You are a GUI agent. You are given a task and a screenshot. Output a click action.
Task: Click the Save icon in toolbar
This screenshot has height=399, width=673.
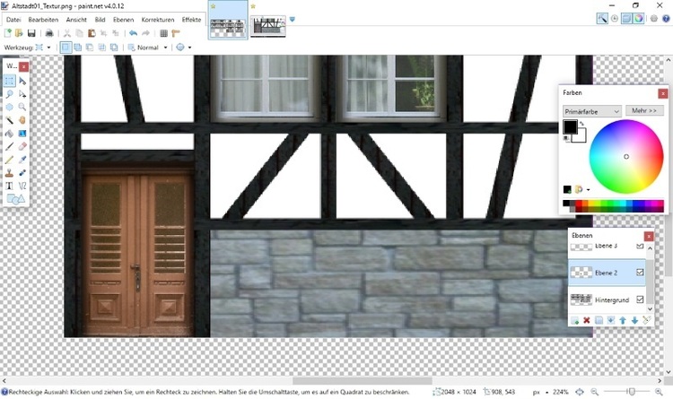pyautogui.click(x=31, y=33)
